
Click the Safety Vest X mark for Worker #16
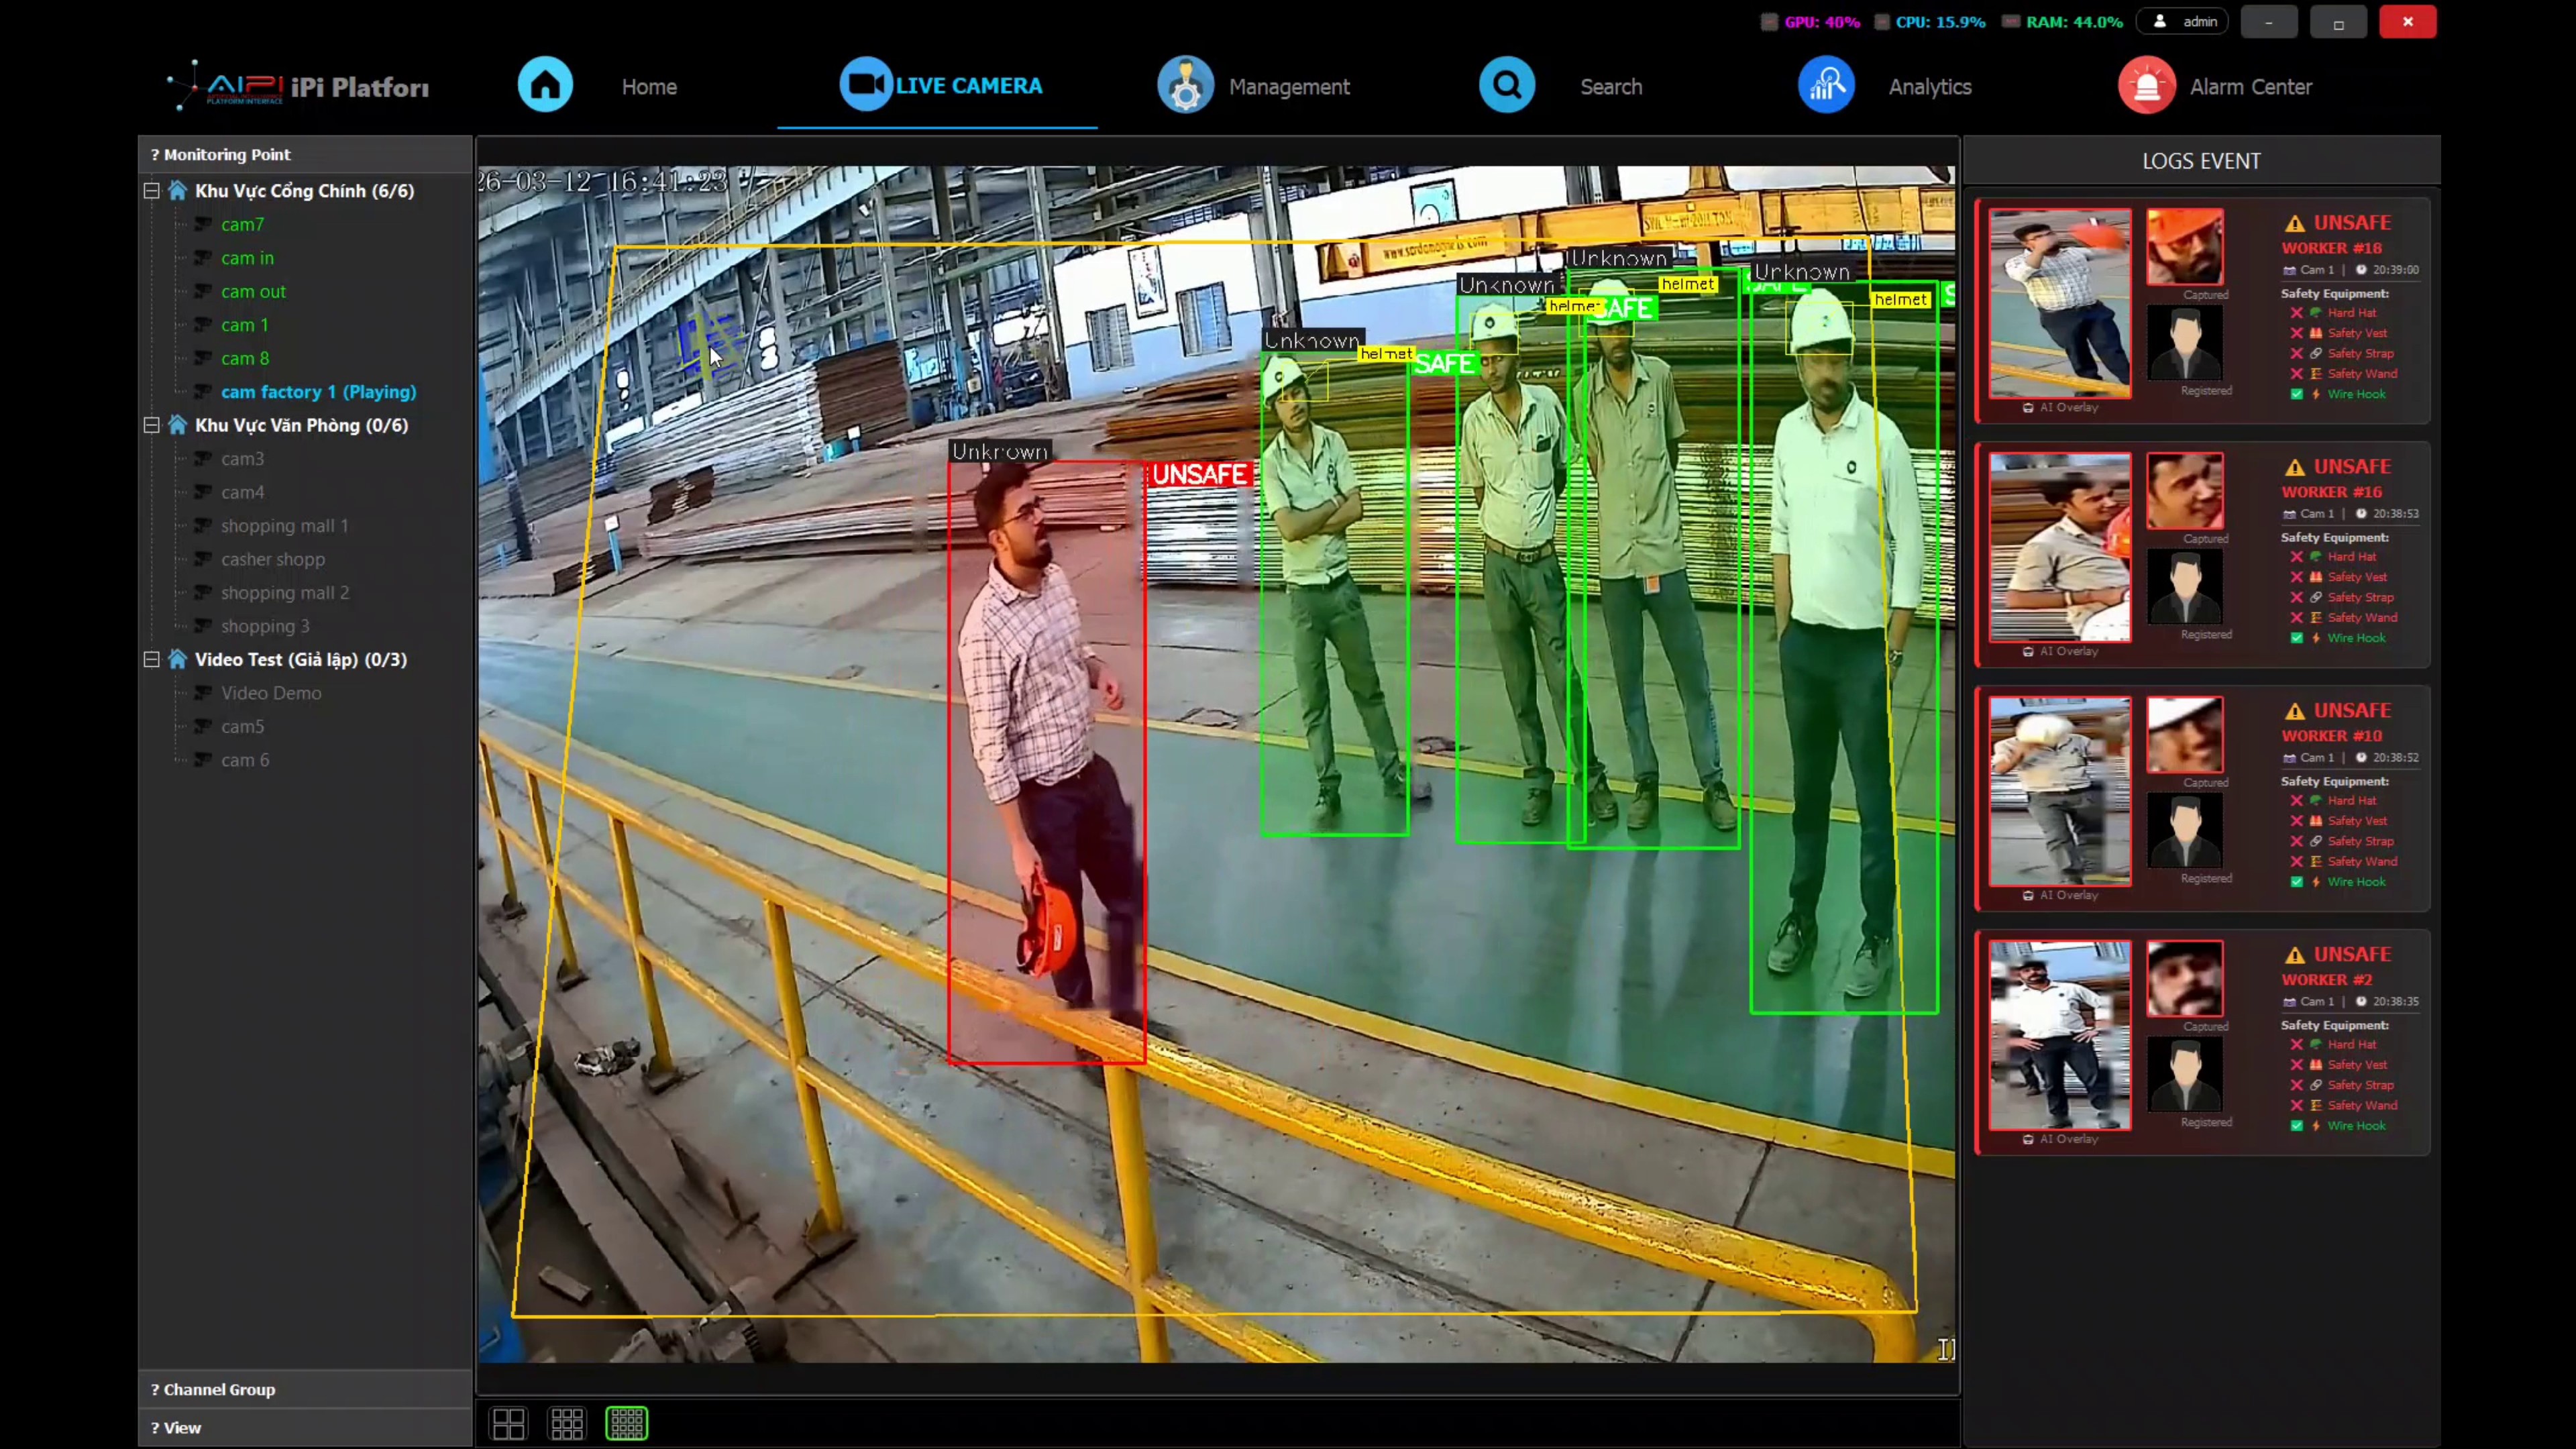point(2297,577)
